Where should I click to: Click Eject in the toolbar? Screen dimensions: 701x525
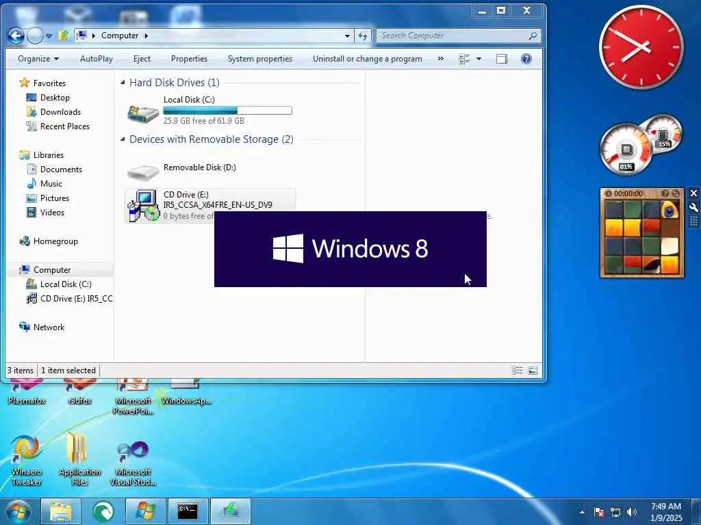[x=142, y=59]
